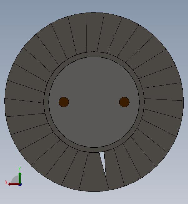Select the right brown hole on the disc
Image resolution: width=188 pixels, height=204 pixels.
coord(124,102)
